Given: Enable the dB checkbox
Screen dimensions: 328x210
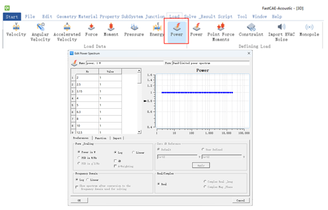Looking at the screenshot, I should (x=115, y=161).
